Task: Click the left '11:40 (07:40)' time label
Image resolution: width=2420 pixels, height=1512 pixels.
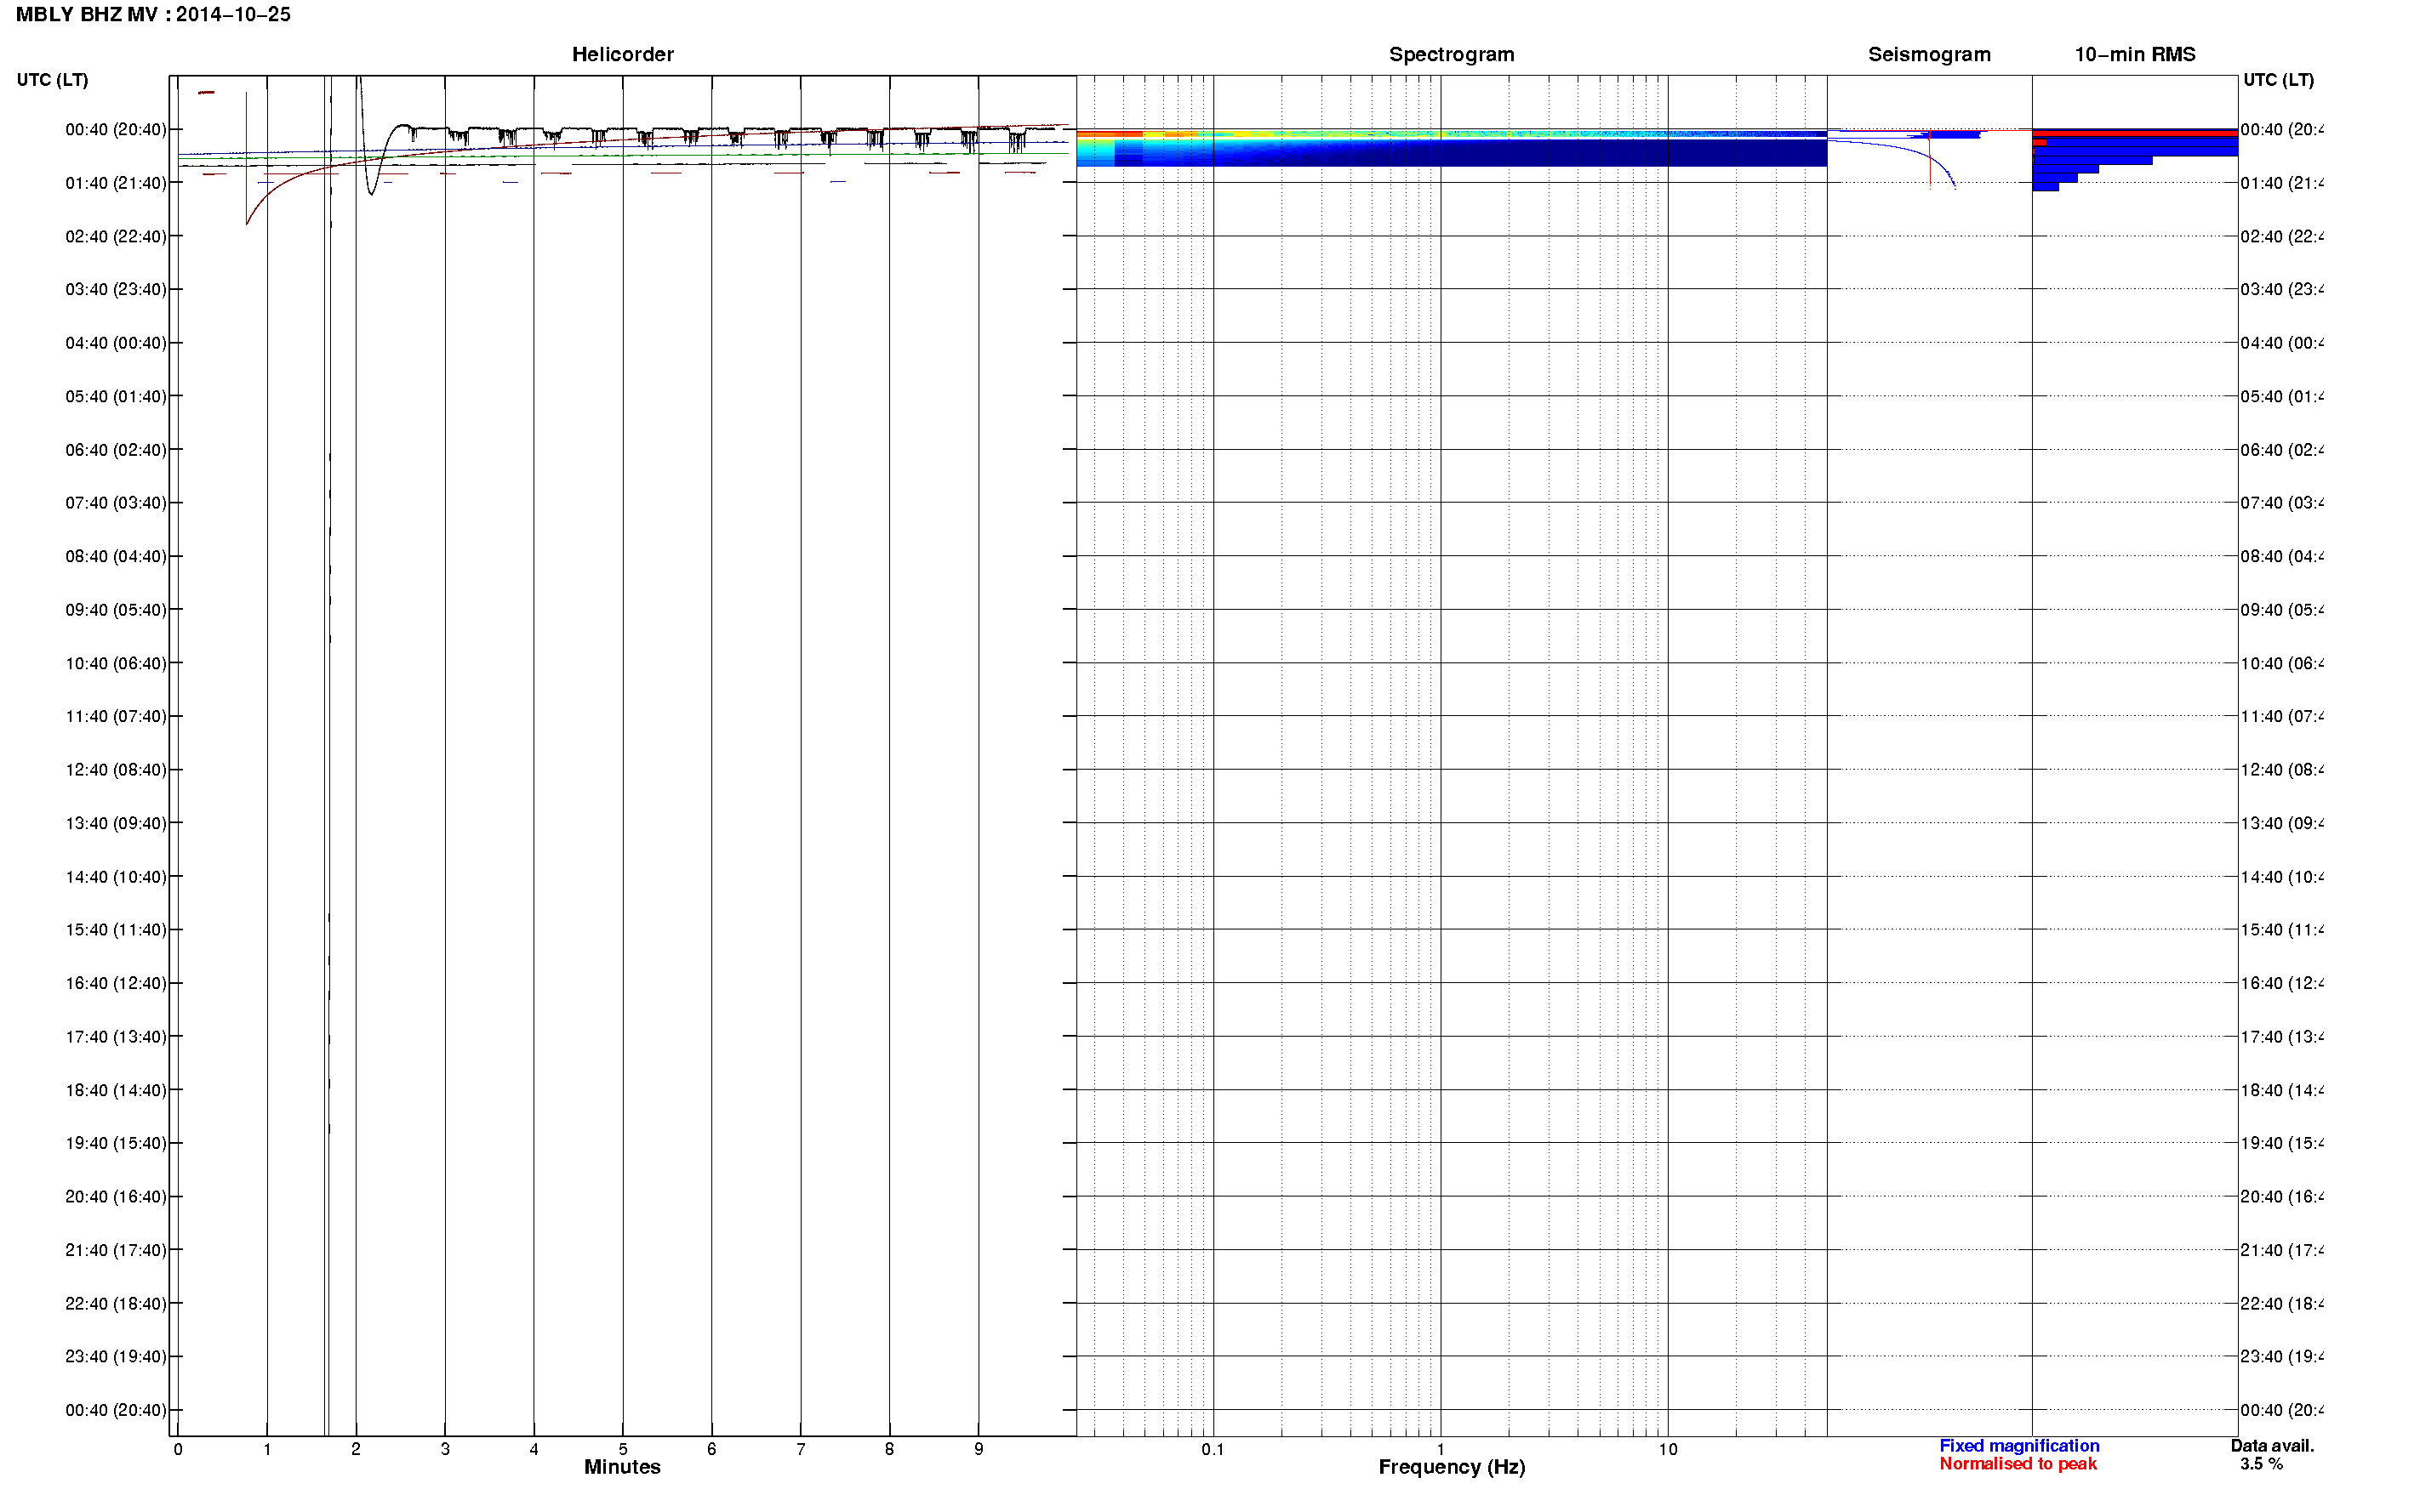Action: [116, 717]
